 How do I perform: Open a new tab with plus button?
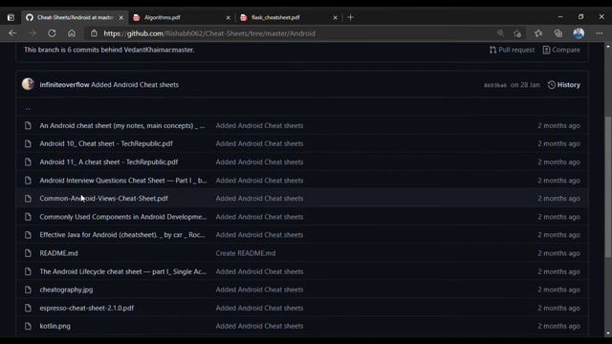pos(351,17)
